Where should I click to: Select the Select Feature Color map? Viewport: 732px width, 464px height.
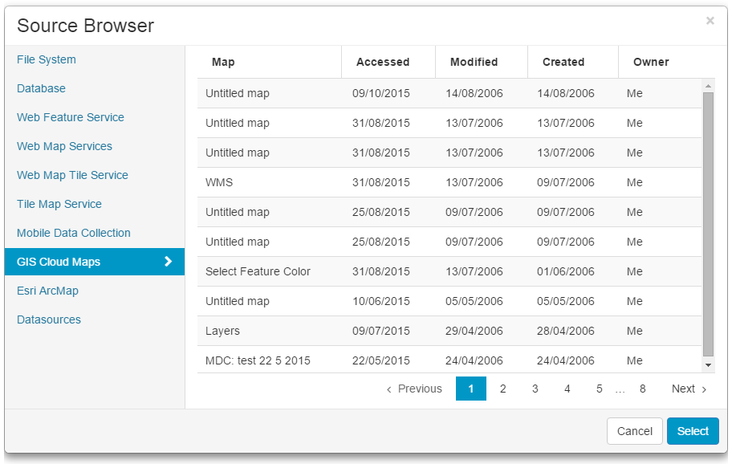449,271
